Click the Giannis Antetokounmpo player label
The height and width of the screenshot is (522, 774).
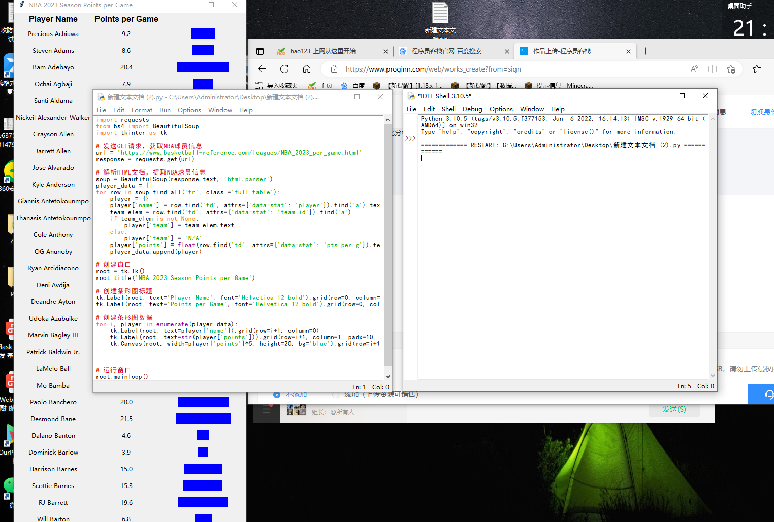tap(53, 201)
